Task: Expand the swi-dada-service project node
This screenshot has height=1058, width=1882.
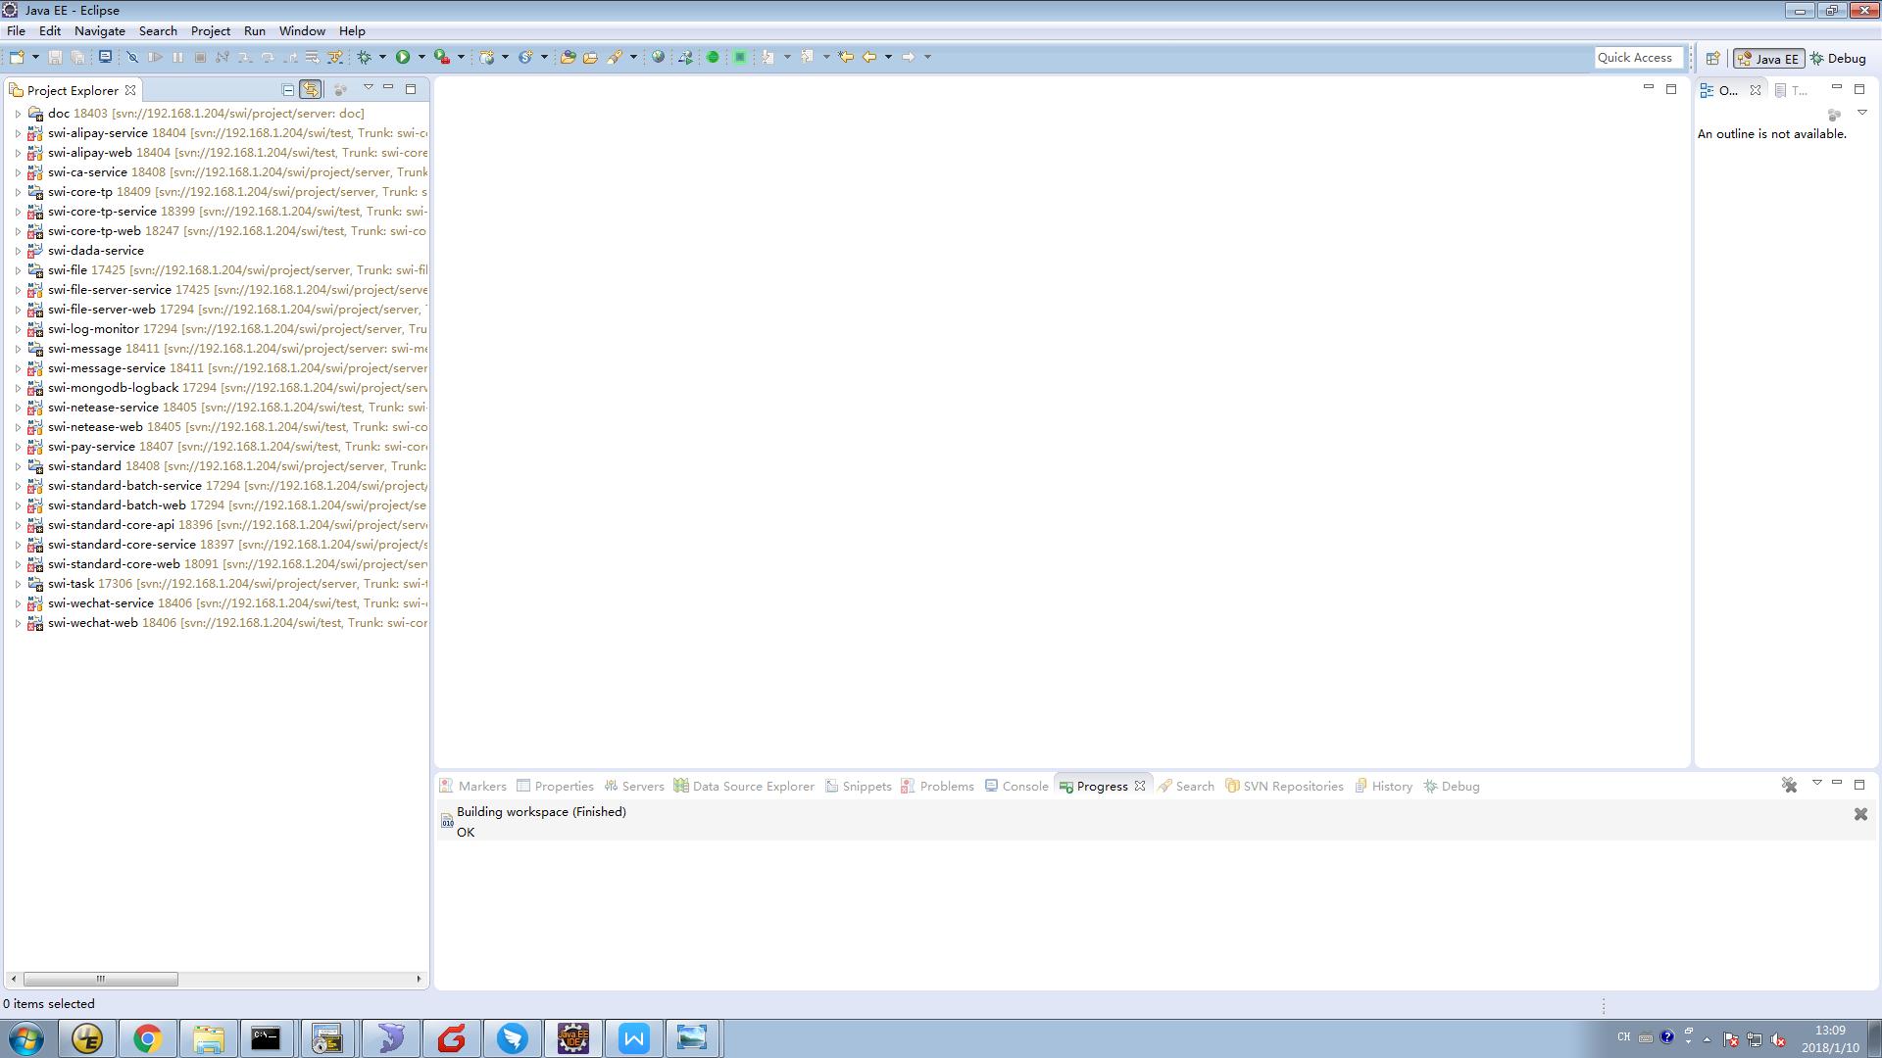Action: 18,251
